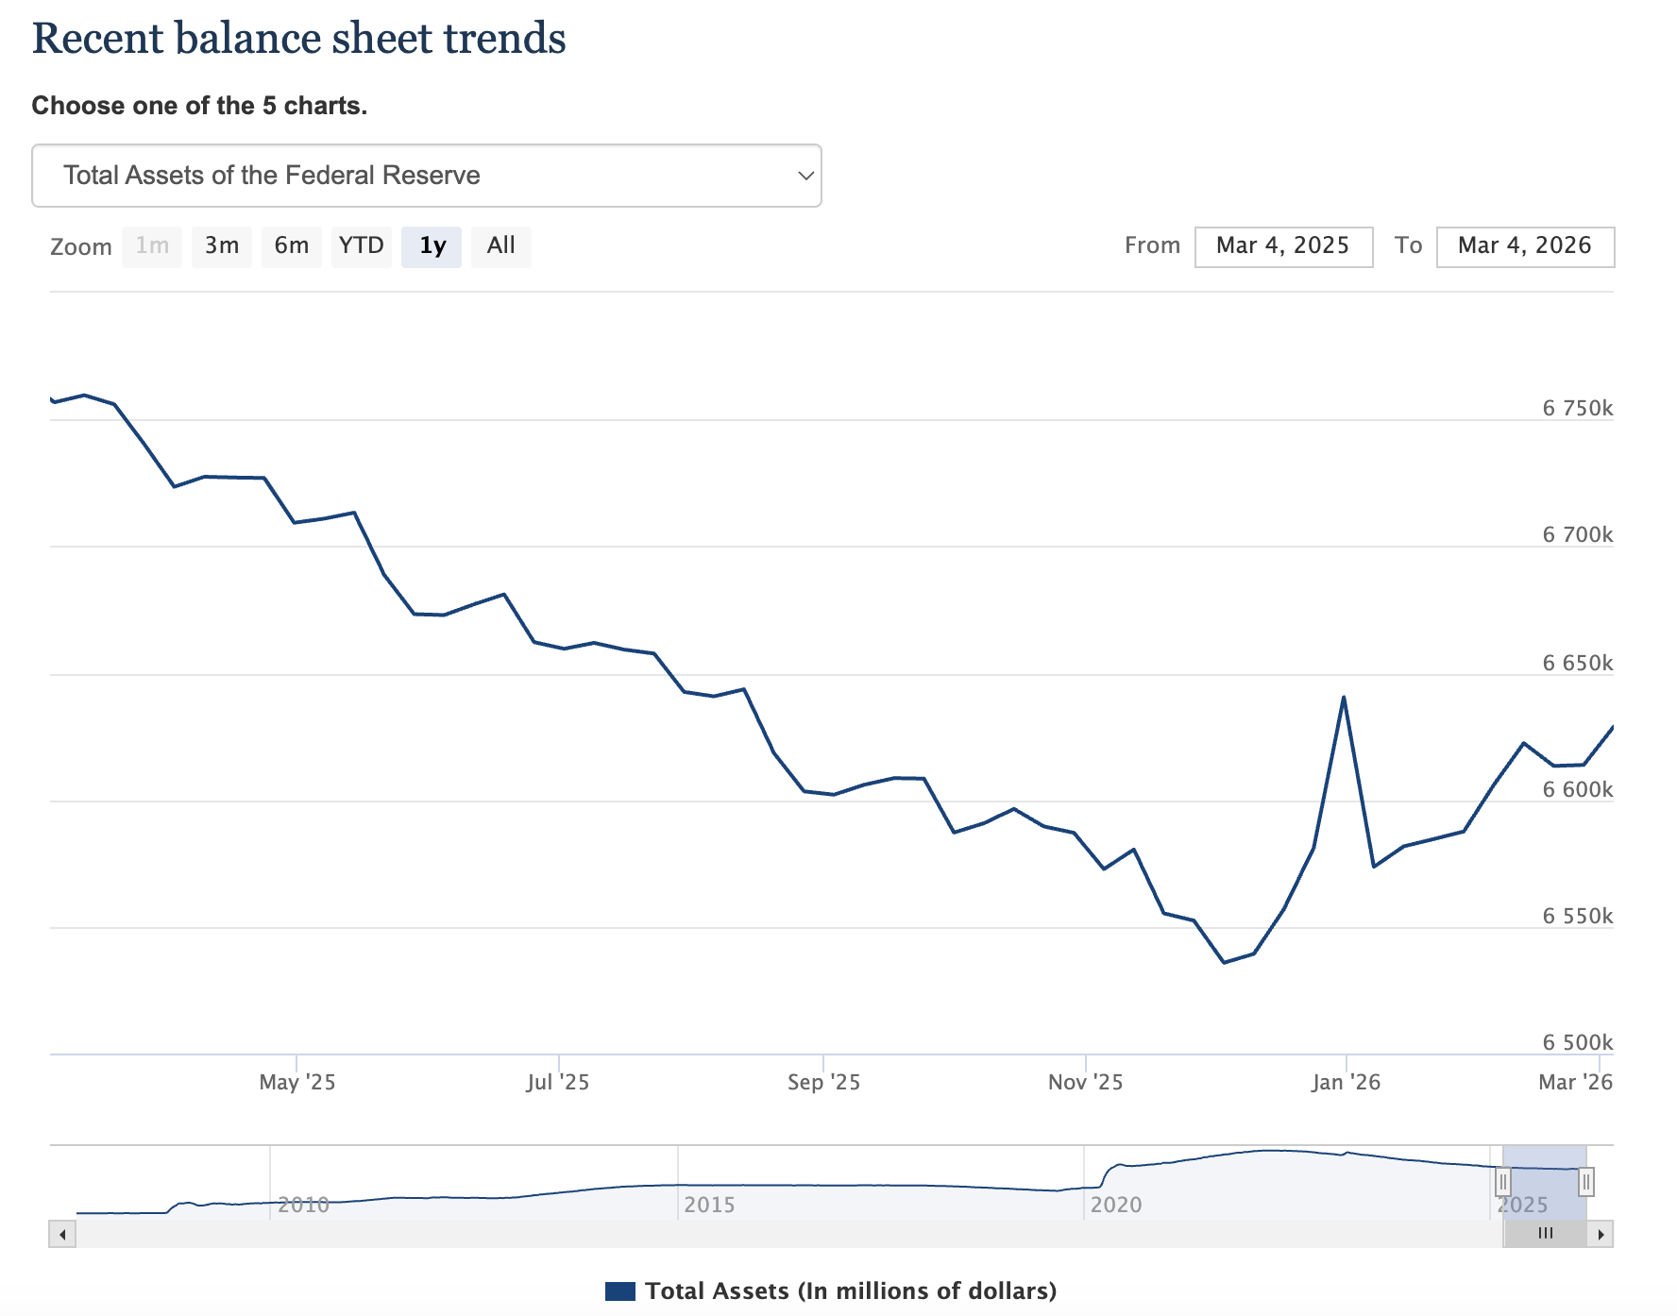
Task: Enable the All zoom range
Action: pos(501,245)
